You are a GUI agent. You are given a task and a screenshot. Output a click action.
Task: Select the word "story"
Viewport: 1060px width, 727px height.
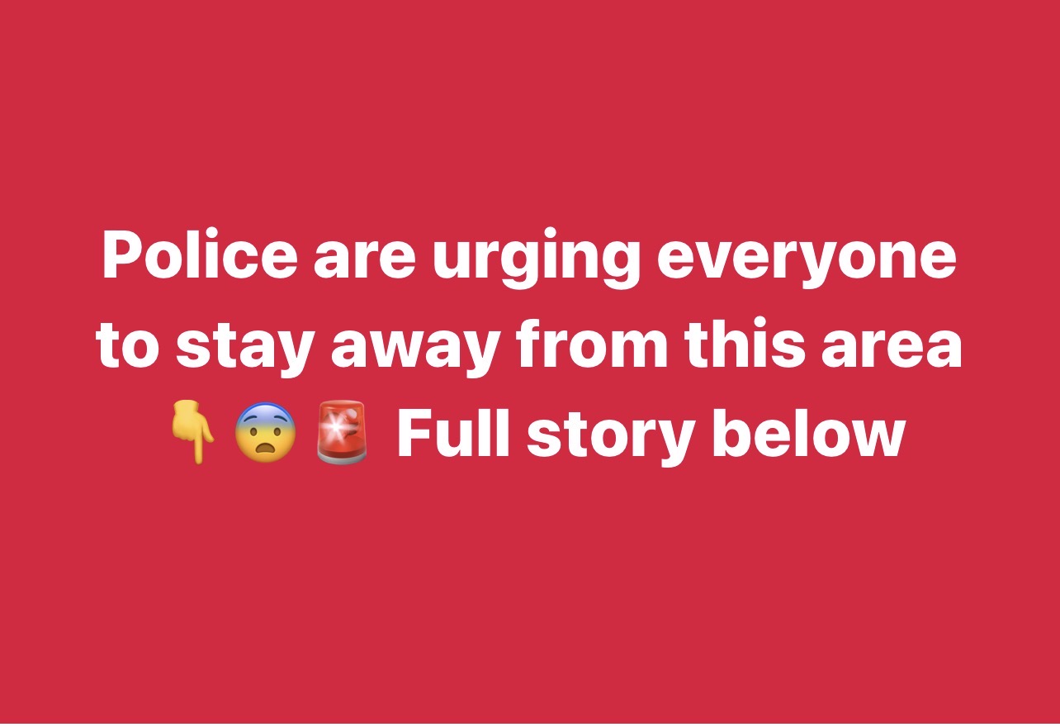(609, 439)
